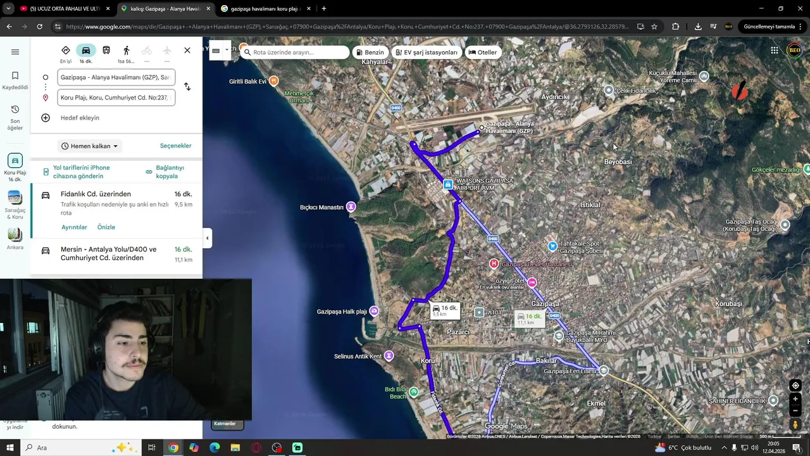This screenshot has height=456, width=810.
Task: Go back in browser history
Action: (9, 27)
